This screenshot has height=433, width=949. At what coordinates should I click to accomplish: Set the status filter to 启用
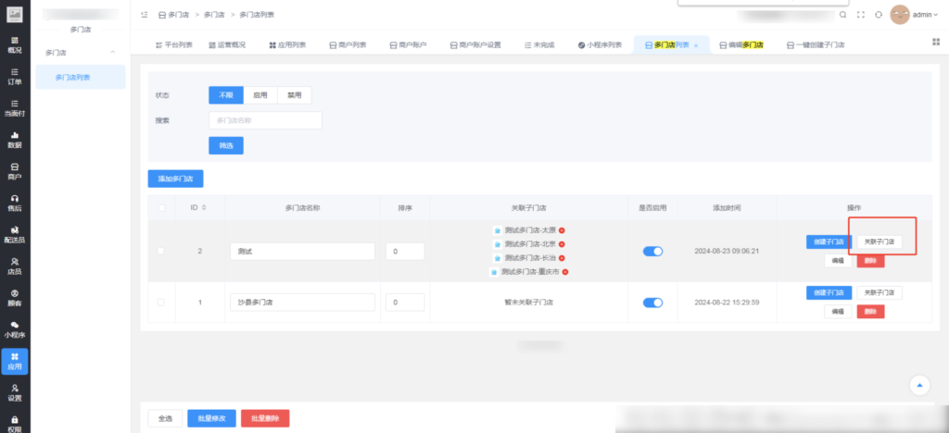click(x=260, y=95)
